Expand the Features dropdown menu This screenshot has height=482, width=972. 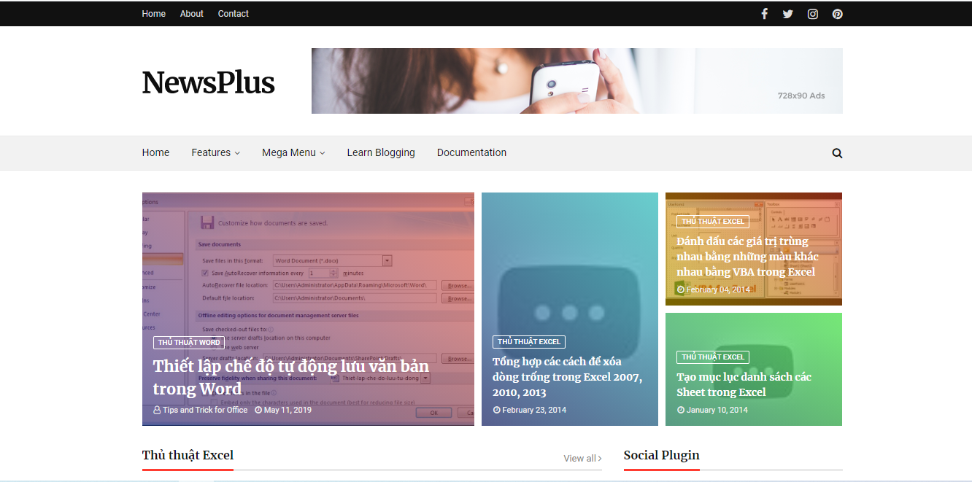tap(215, 152)
